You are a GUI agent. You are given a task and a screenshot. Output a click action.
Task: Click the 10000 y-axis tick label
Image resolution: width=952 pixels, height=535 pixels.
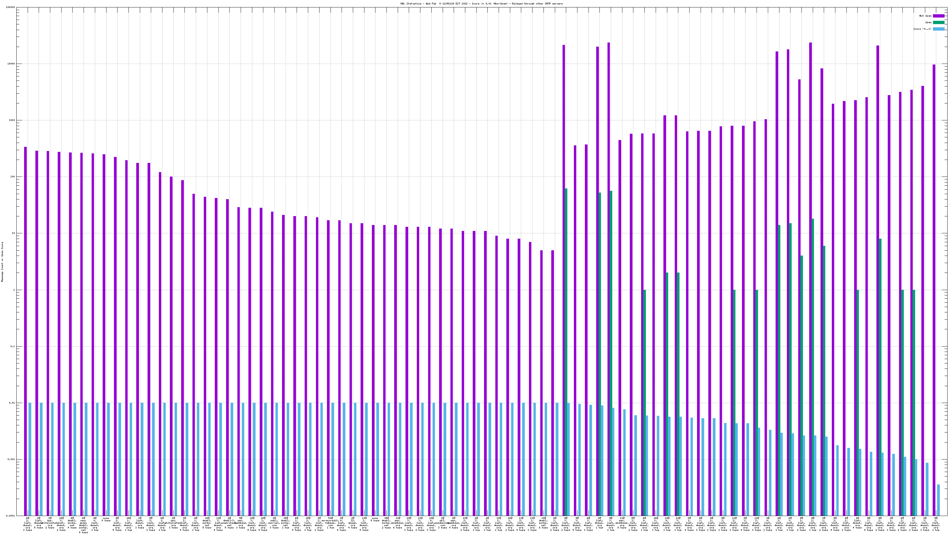12,64
